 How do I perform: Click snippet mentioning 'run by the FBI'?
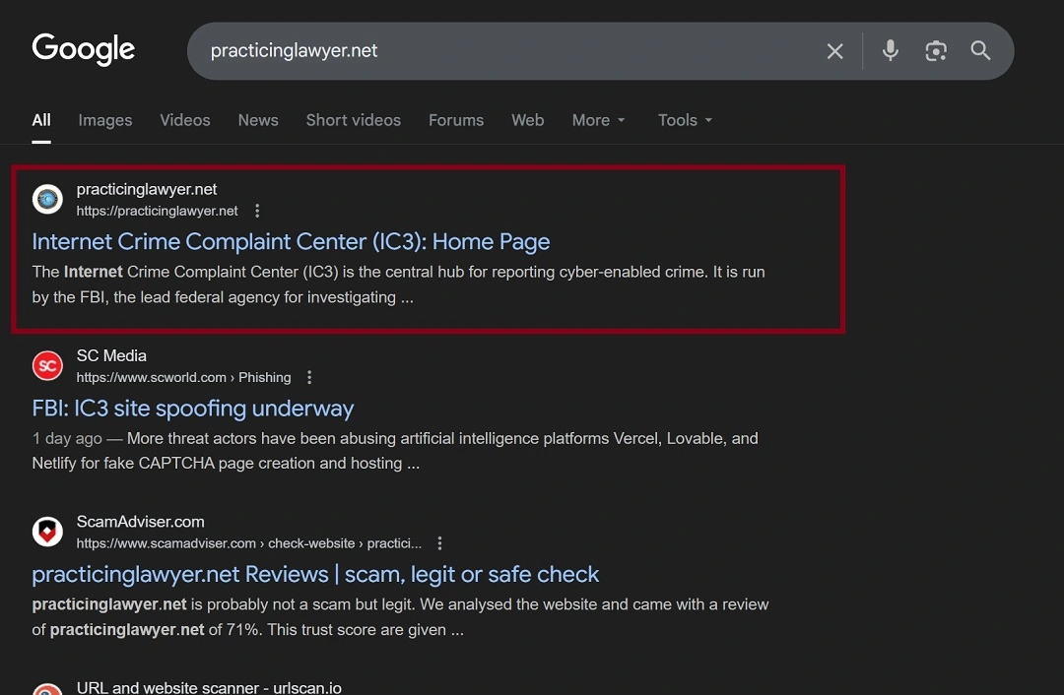pyautogui.click(x=398, y=284)
